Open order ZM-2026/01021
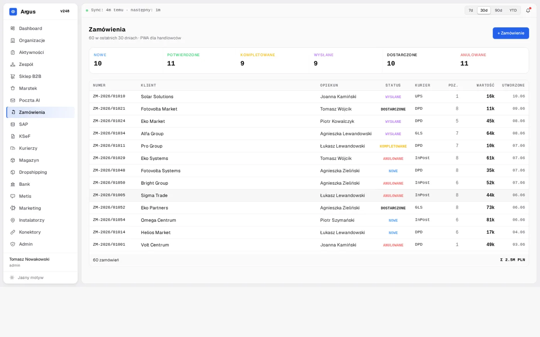The height and width of the screenshot is (337, 540). click(x=109, y=109)
